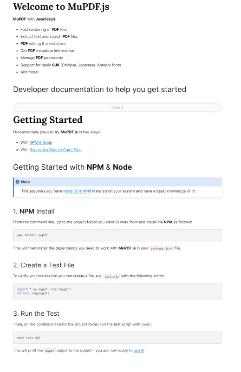The image size is (241, 372).
Task: Click 'Extract text and search PDF files' bullet
Action: coord(49,37)
